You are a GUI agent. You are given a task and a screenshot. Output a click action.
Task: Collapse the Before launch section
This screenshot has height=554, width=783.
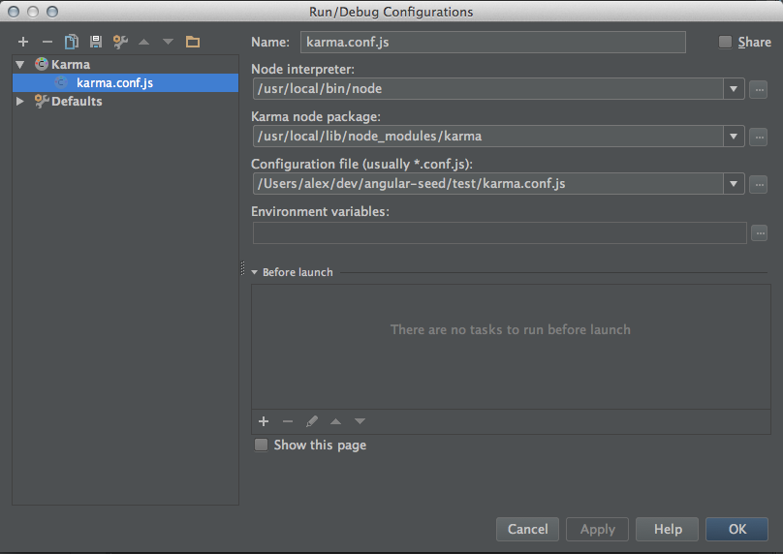coord(254,272)
